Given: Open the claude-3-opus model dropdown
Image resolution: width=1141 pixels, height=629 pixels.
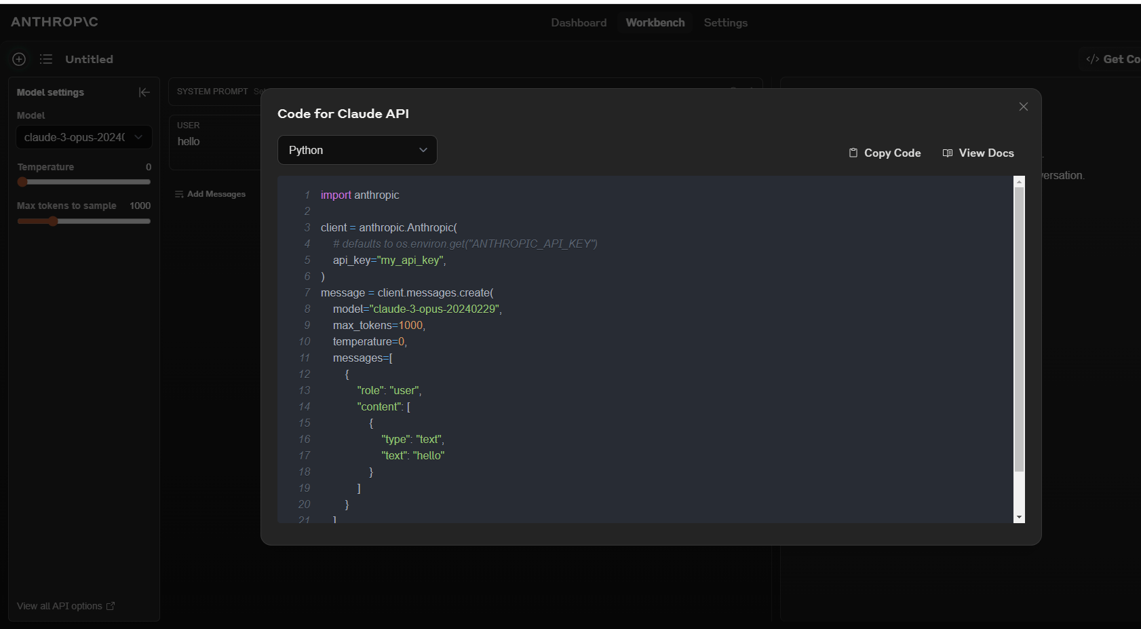Looking at the screenshot, I should coord(84,137).
